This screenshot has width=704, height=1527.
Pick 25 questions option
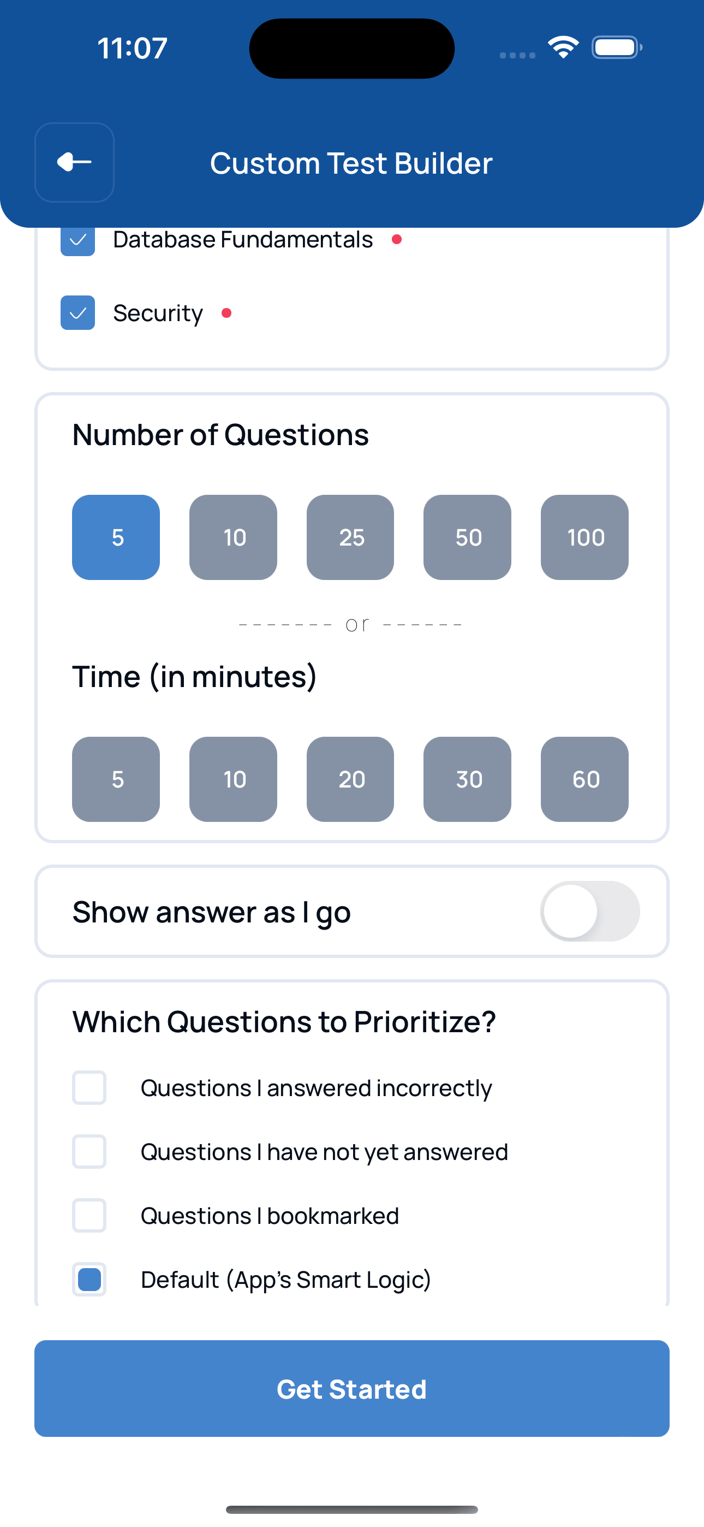[350, 537]
